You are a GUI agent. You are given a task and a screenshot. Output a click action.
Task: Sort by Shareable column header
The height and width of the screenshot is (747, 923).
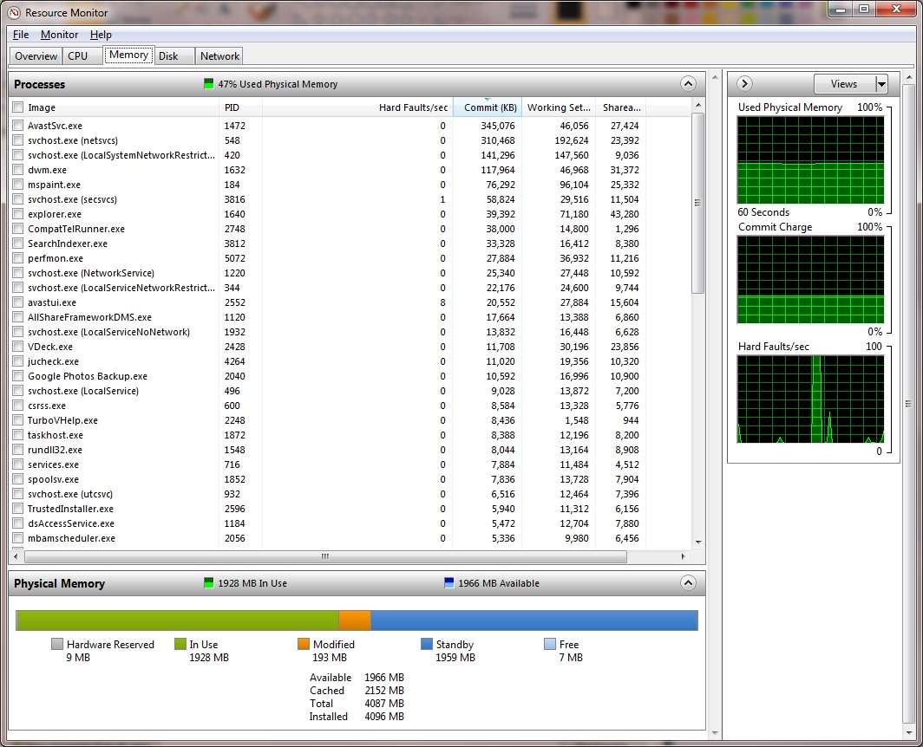[x=621, y=107]
